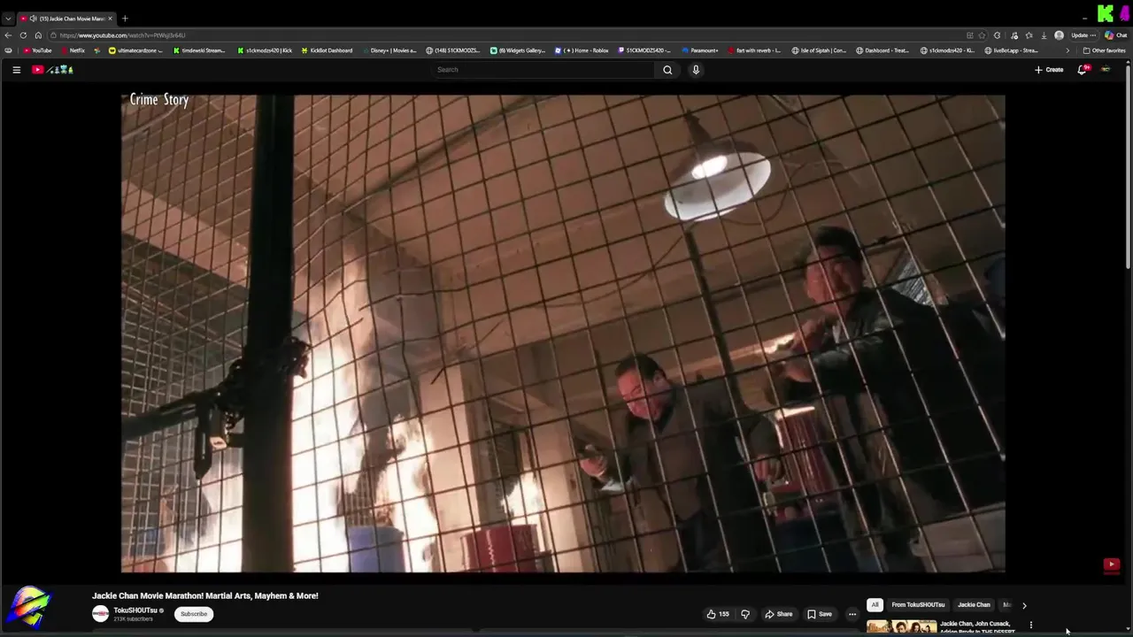Click the Share button
This screenshot has height=637, width=1133.
tap(779, 614)
